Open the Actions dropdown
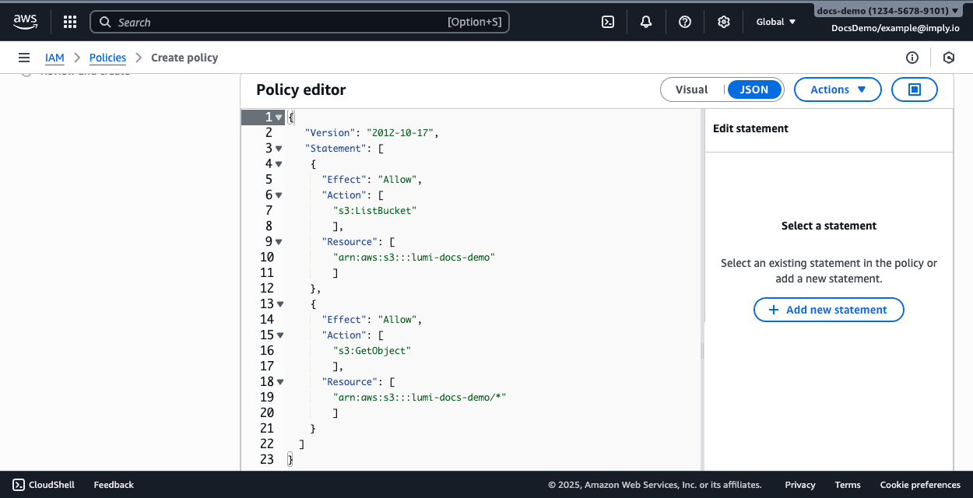 pyautogui.click(x=838, y=89)
